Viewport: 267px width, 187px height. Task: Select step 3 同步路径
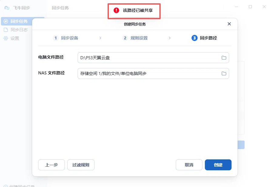(x=204, y=38)
